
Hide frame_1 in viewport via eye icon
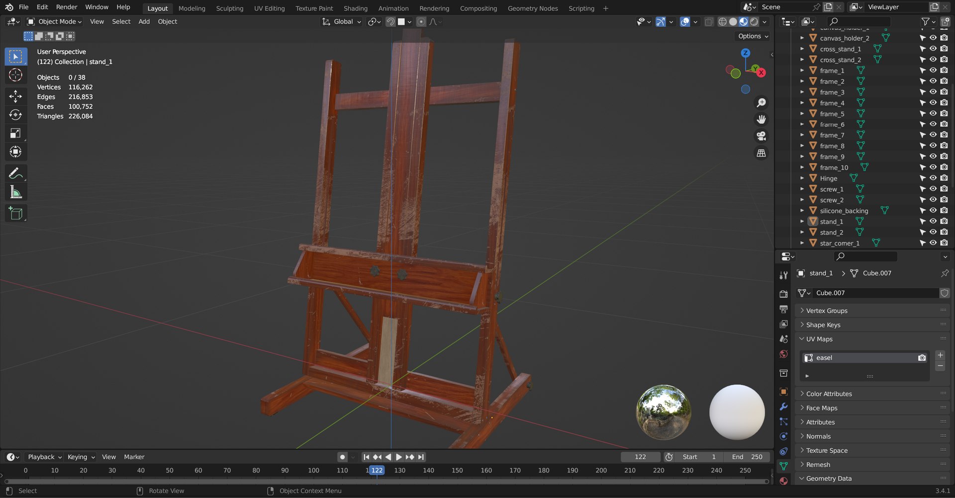coord(933,71)
